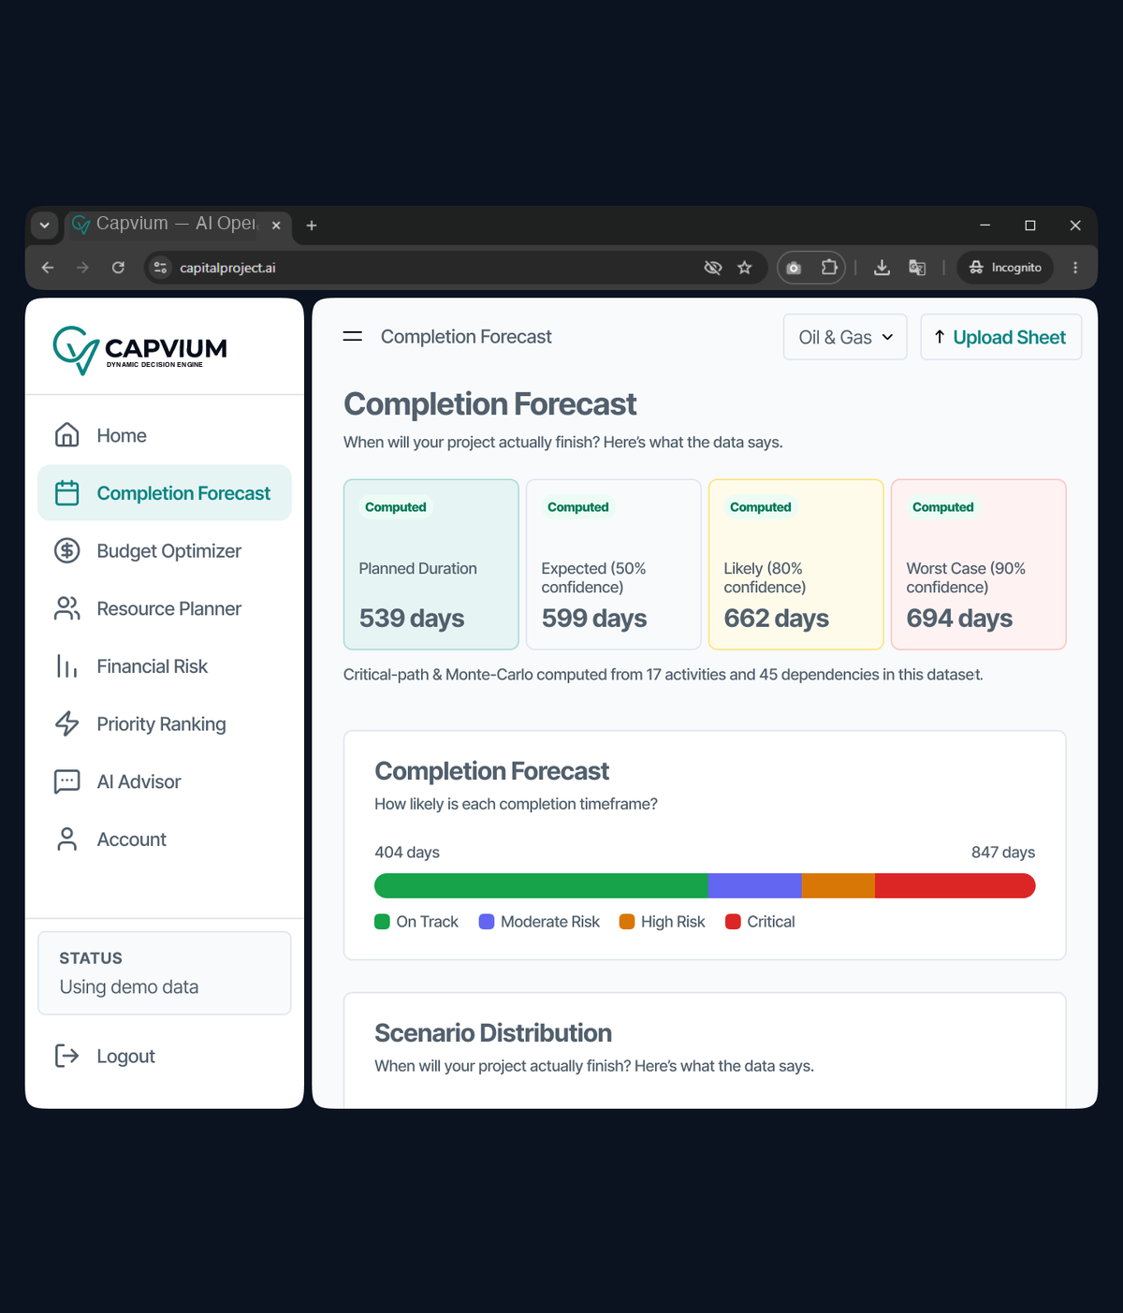1123x1313 pixels.
Task: Click the Priority Ranking lightning icon
Action: click(x=67, y=723)
